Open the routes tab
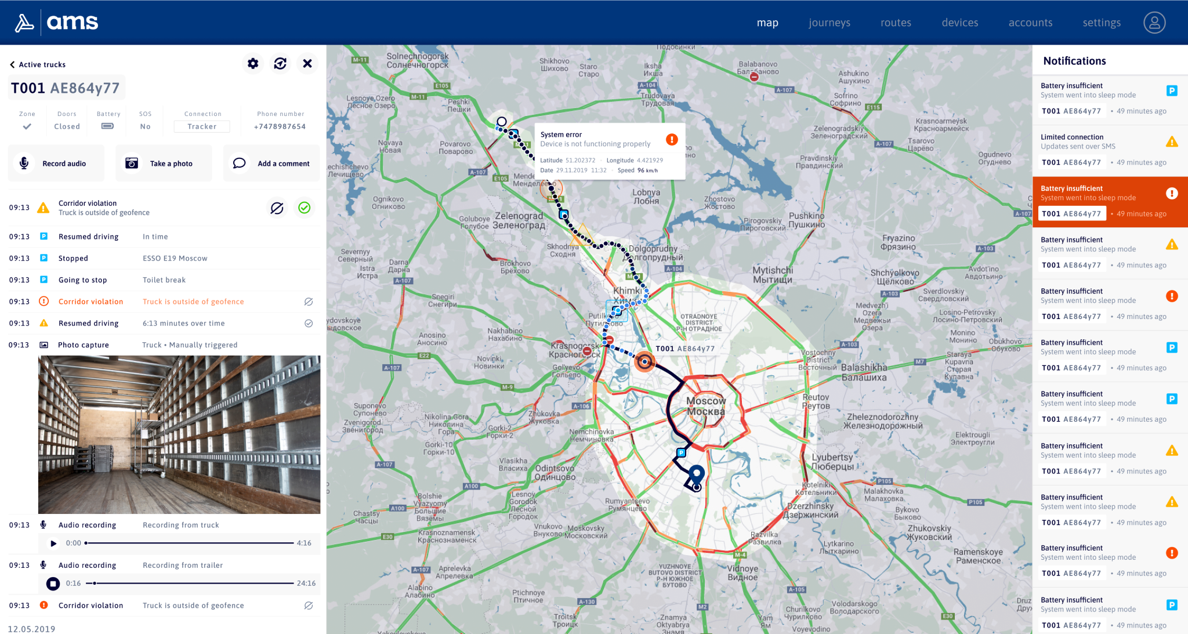The width and height of the screenshot is (1188, 634). (896, 23)
